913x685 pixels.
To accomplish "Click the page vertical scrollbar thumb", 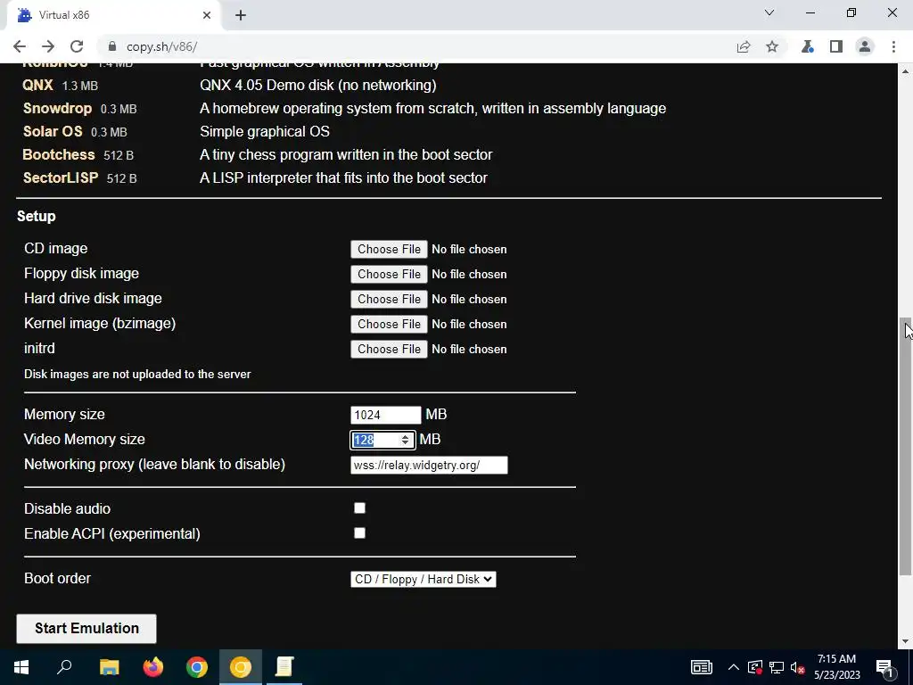I will point(905,446).
